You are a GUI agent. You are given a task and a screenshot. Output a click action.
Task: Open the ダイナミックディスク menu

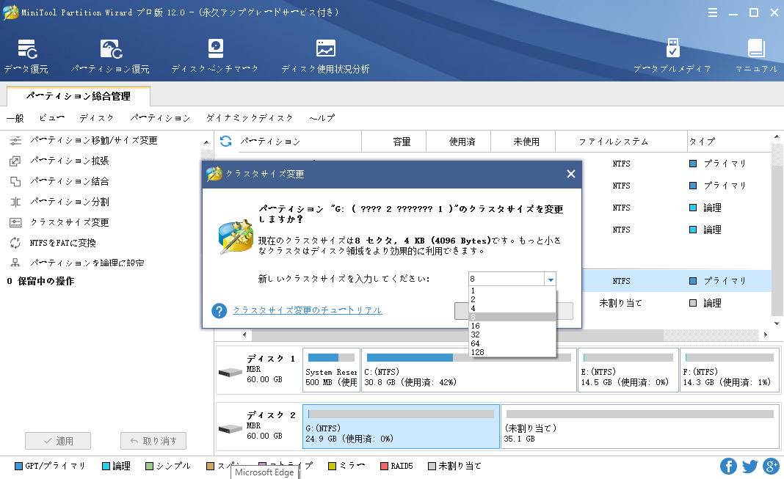(x=250, y=118)
